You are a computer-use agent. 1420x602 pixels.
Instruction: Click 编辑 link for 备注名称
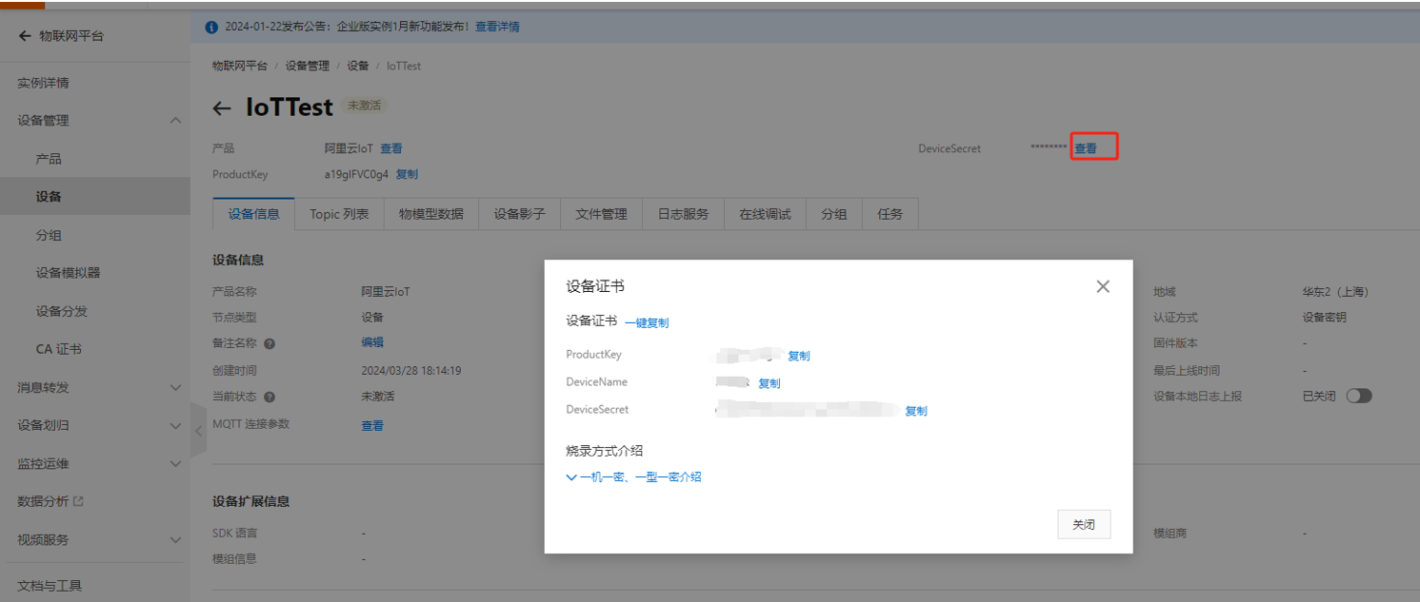372,342
